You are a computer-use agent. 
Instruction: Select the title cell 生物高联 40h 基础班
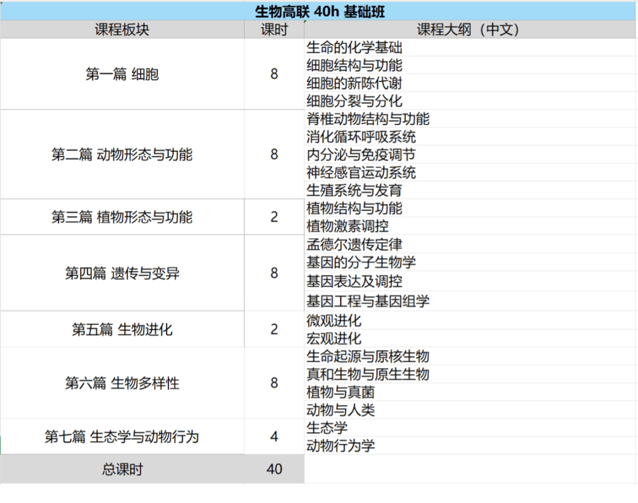pos(319,11)
